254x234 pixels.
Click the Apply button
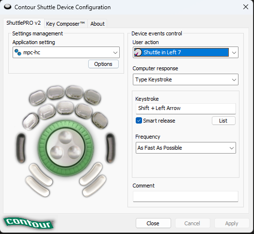pos(232,223)
